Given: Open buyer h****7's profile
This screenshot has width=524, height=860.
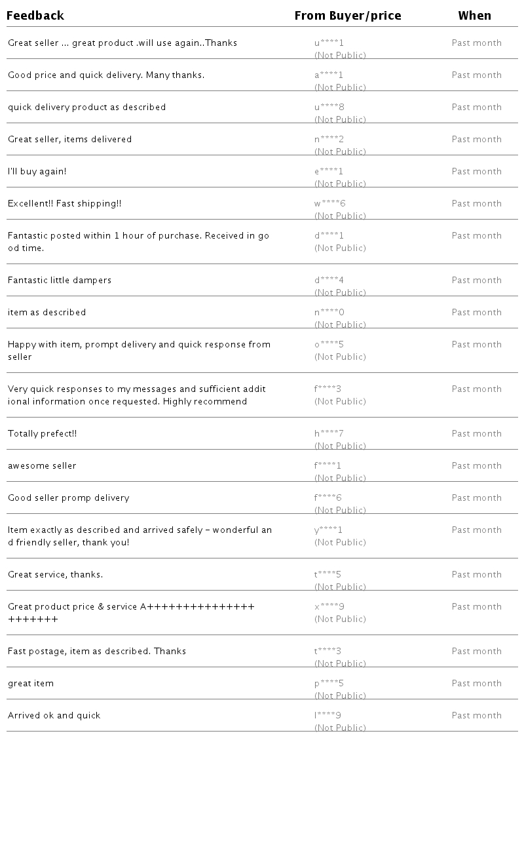Looking at the screenshot, I should [329, 434].
